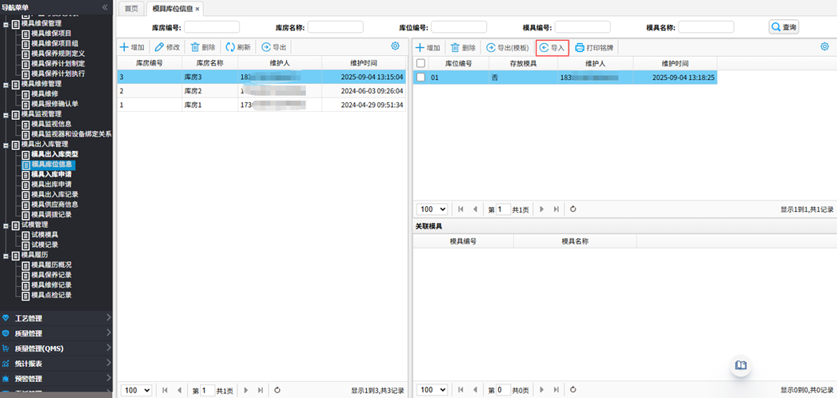Collapse navigation menu with double-arrow icon
This screenshot has width=837, height=398.
click(105, 7)
